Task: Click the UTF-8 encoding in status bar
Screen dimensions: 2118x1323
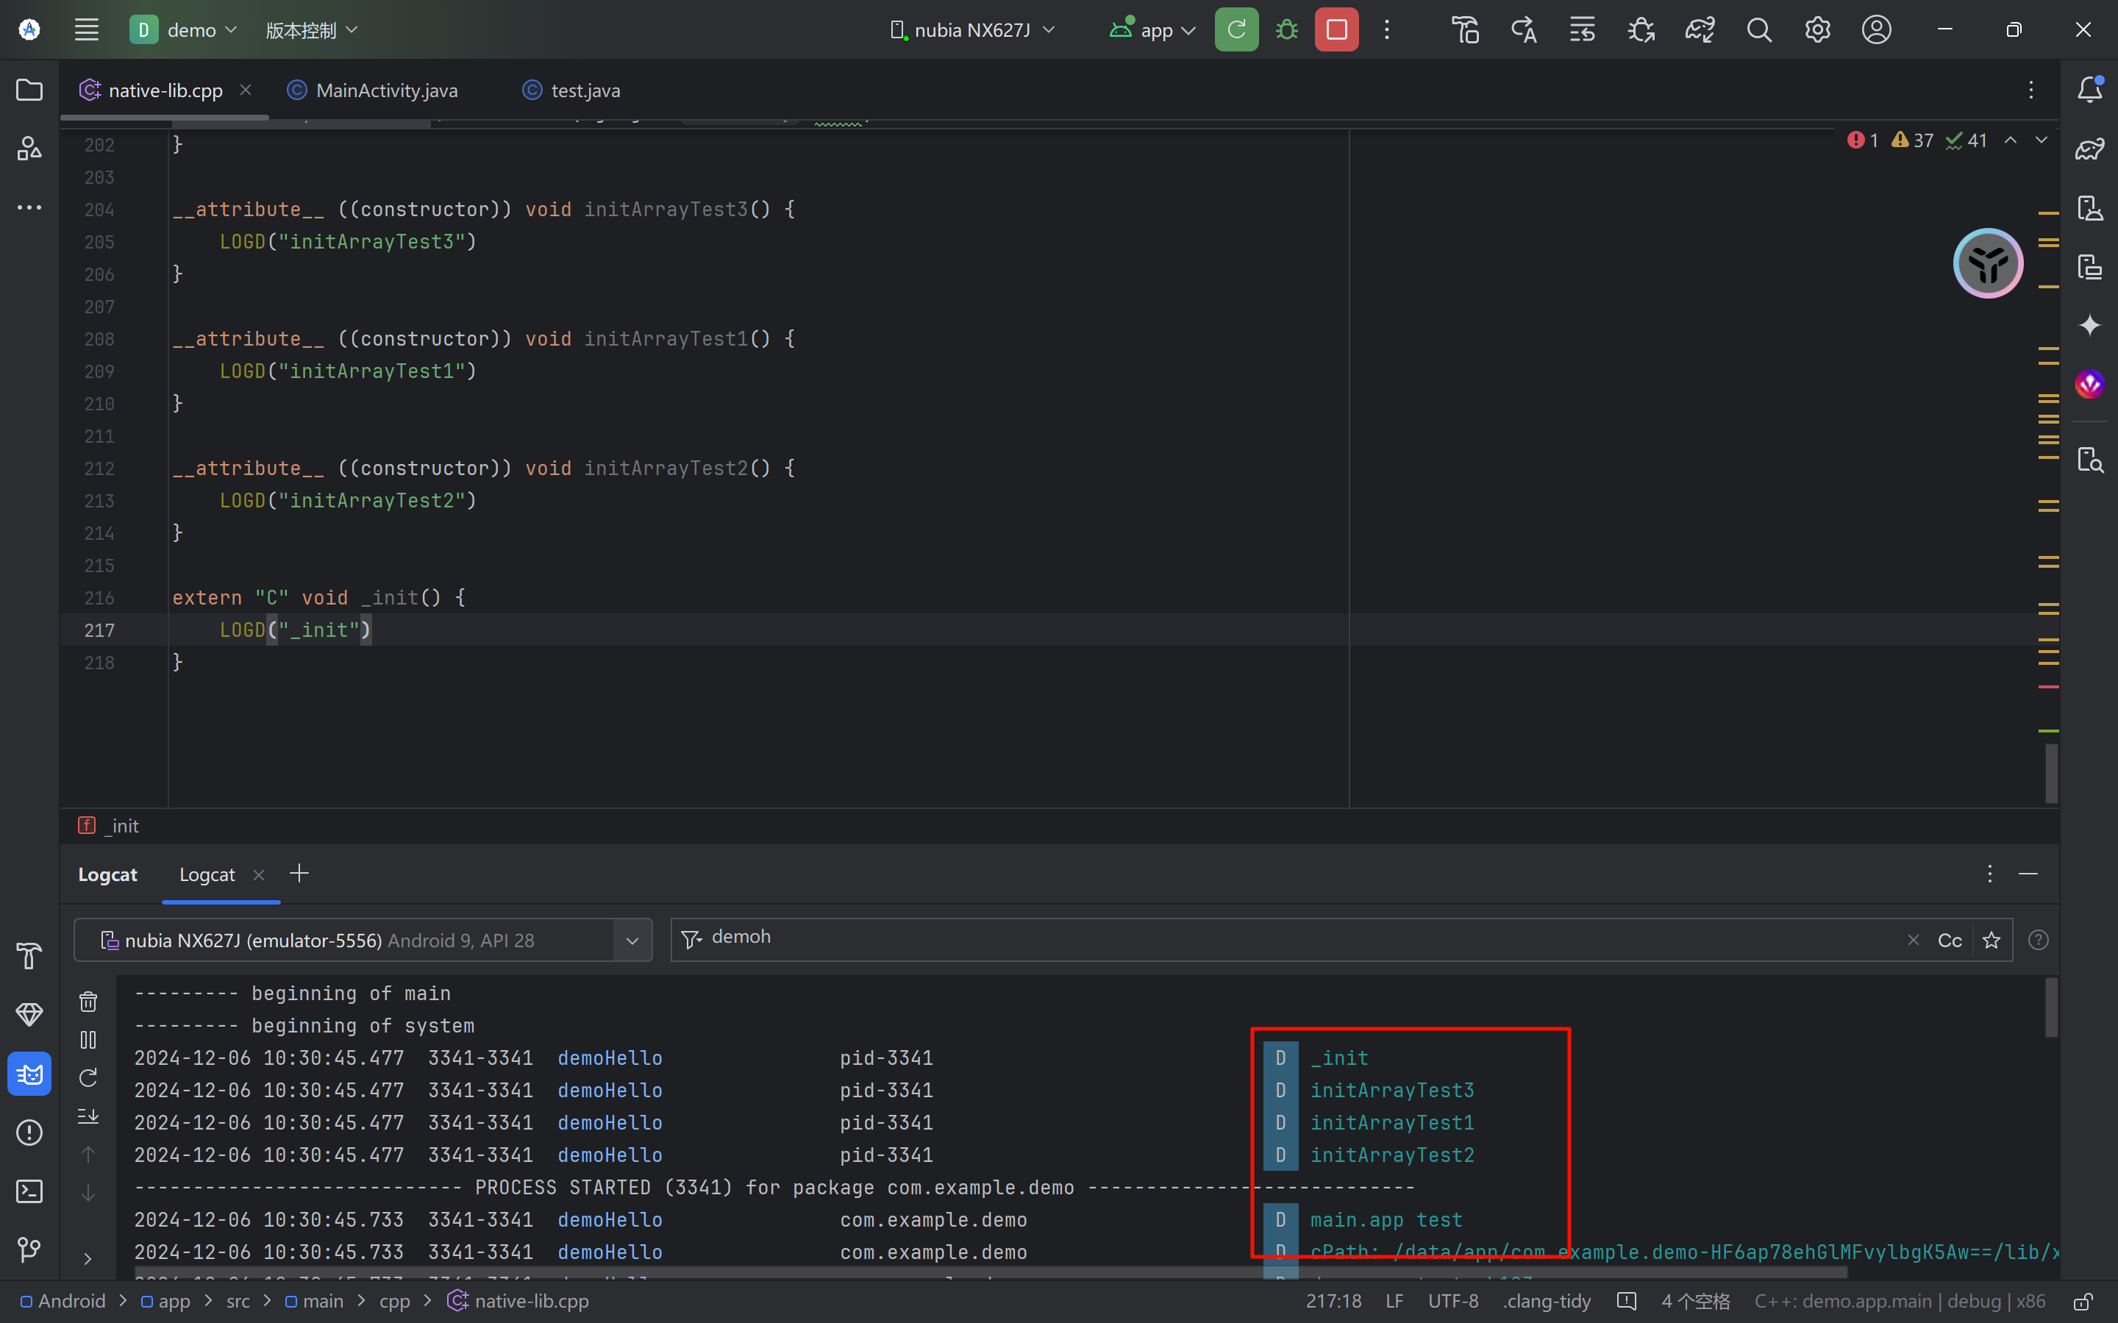Action: click(1452, 1301)
